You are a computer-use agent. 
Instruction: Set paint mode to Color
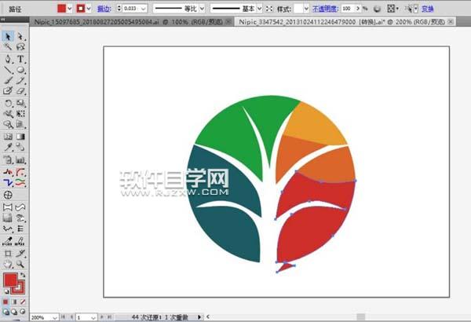pos(5,302)
